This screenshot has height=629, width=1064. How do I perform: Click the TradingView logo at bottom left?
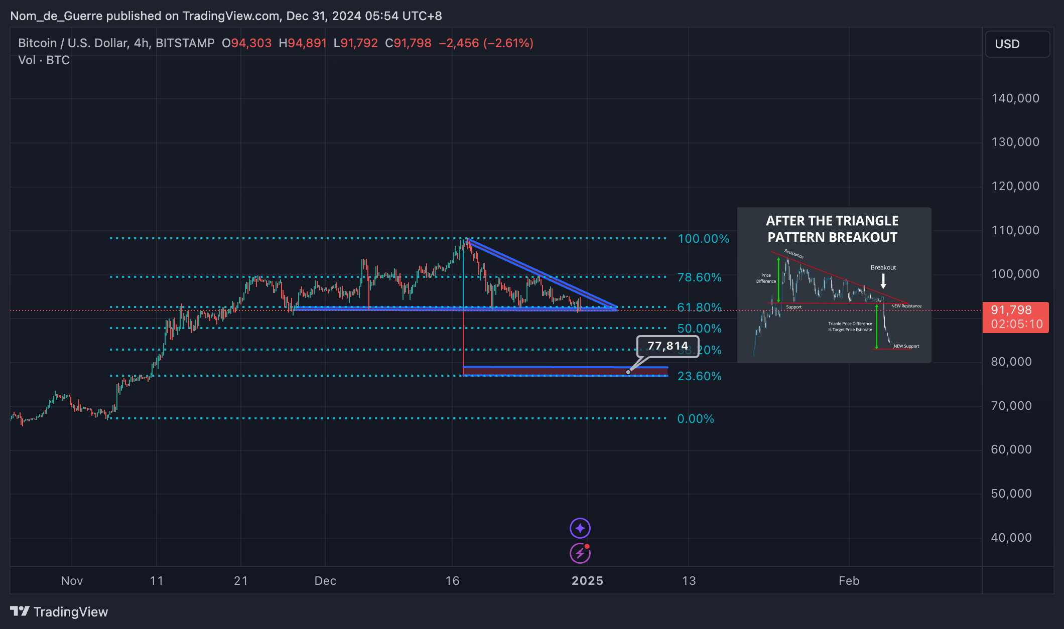tap(59, 611)
